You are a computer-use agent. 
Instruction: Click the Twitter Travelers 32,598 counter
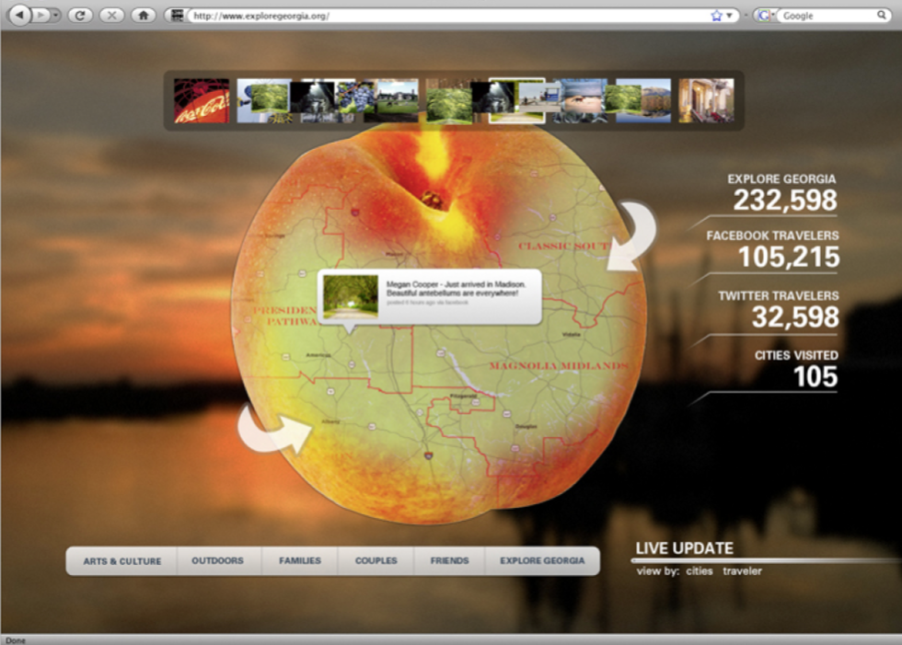coord(779,310)
